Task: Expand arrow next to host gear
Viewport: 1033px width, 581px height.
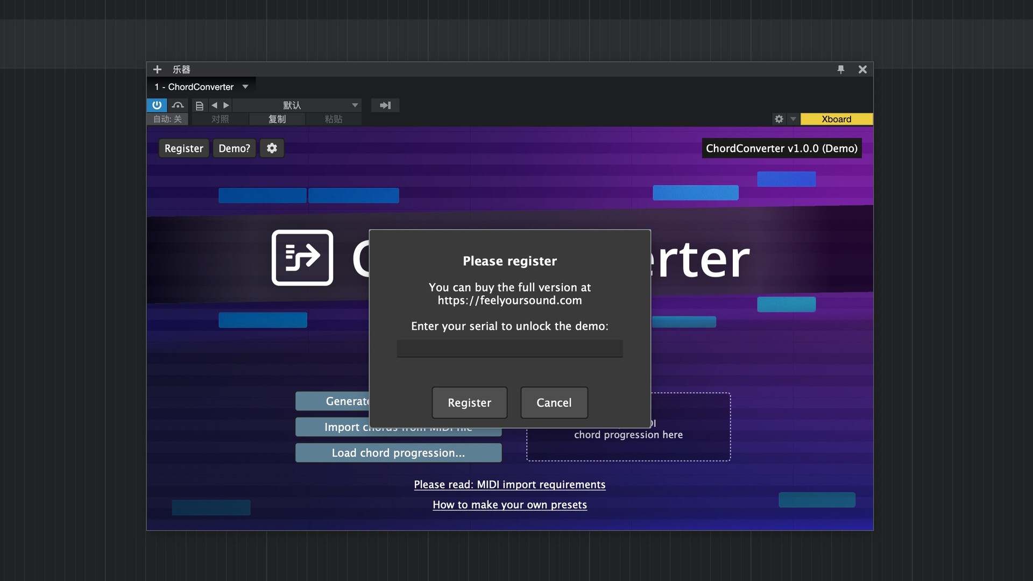Action: pyautogui.click(x=793, y=119)
